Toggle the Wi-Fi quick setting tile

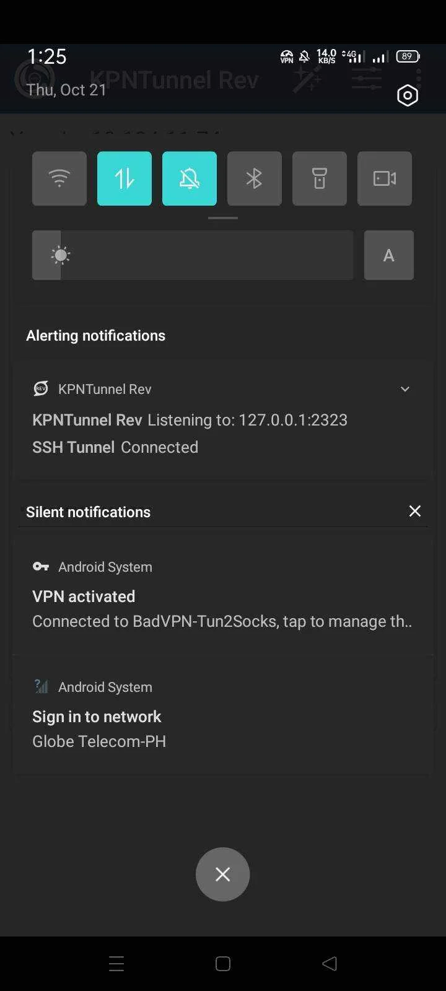(59, 178)
